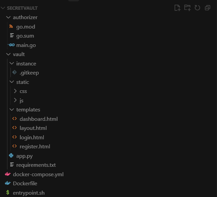
Task: Open dashboard.html file
Action: [x=38, y=119]
